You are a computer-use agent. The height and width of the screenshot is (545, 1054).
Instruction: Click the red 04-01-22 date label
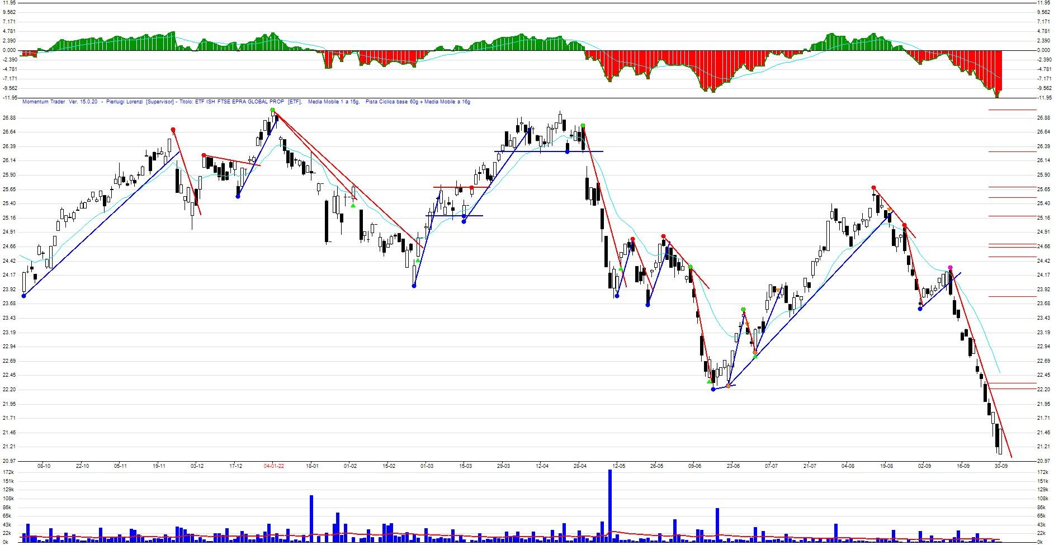tap(273, 466)
